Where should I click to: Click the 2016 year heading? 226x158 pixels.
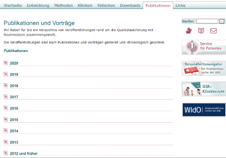click(14, 108)
